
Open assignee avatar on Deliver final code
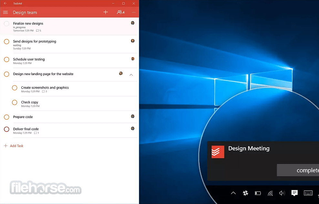point(133,128)
